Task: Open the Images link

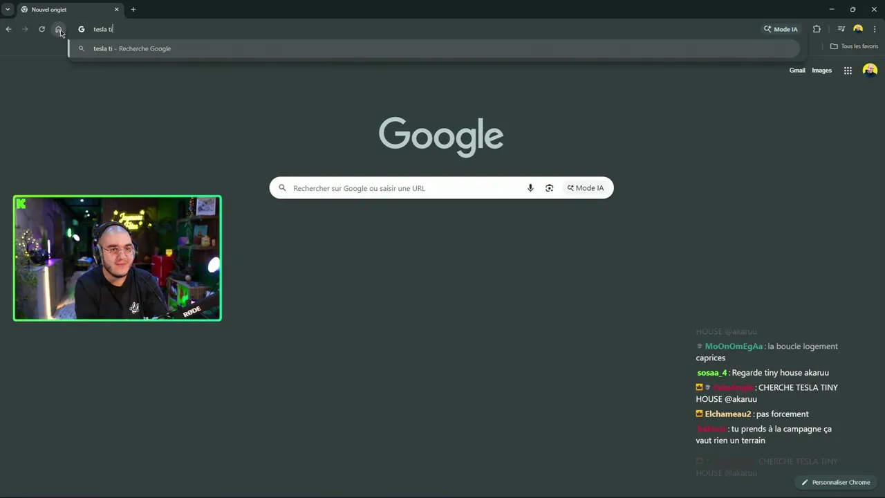Action: point(821,71)
